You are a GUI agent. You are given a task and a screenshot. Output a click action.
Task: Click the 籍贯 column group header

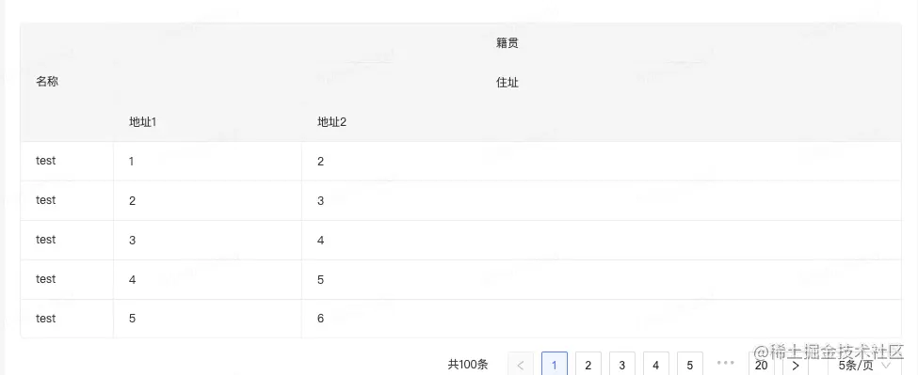point(507,43)
